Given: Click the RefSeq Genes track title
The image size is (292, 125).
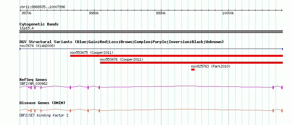Looking at the screenshot, I should [33, 80].
